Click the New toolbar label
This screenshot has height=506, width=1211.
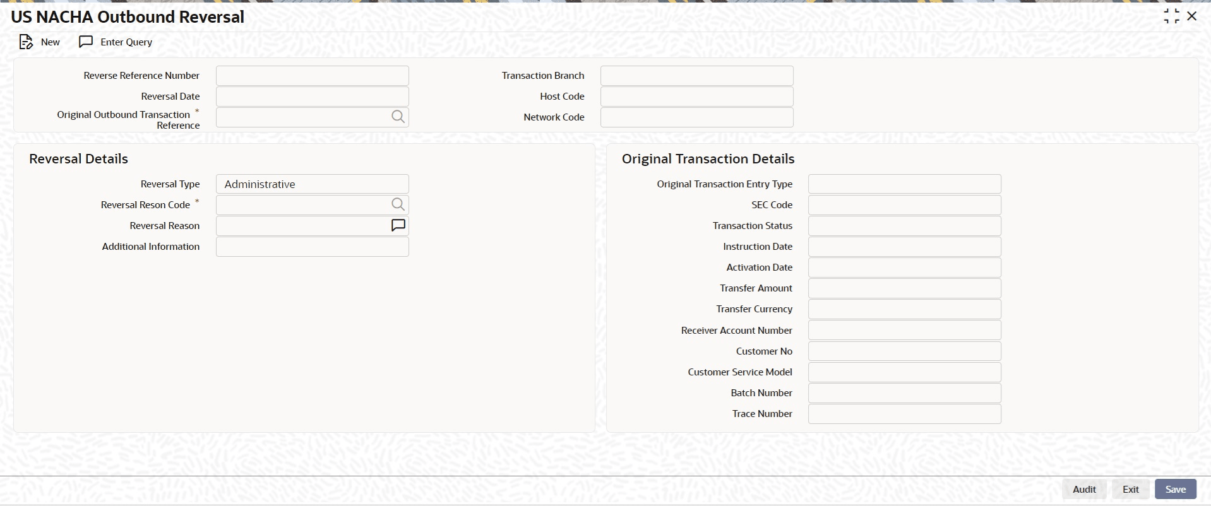coord(51,42)
